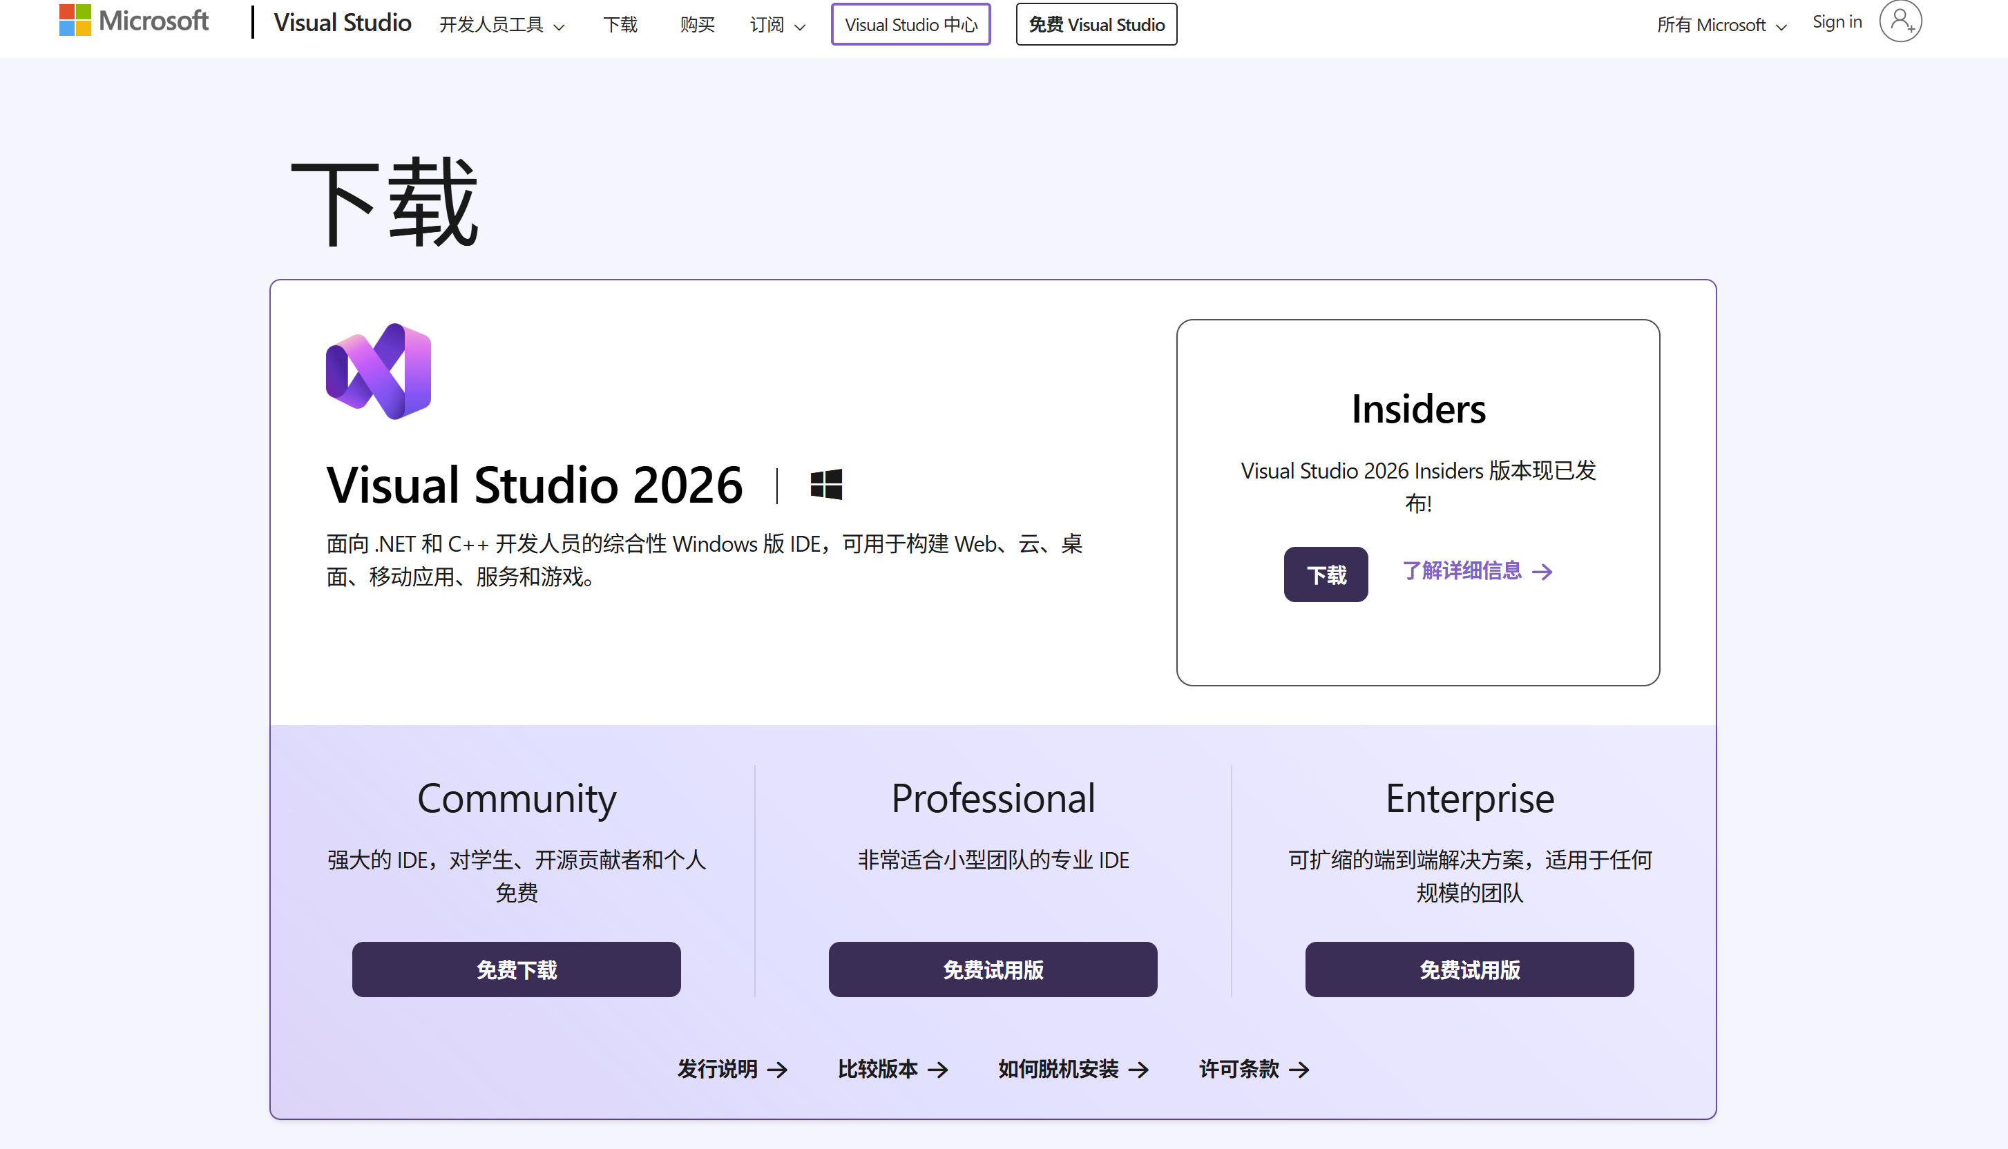Click the Visual Studio 中心 button
Screen dimensions: 2008x1149
tap(910, 24)
